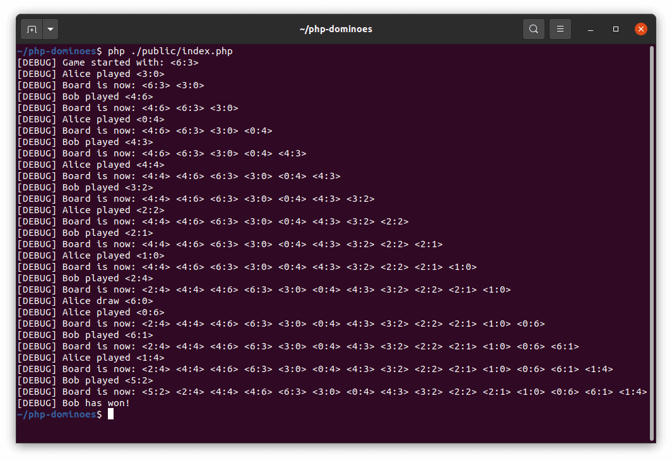
Task: Click the 'Alice played <0:4>' line
Action: [91, 119]
